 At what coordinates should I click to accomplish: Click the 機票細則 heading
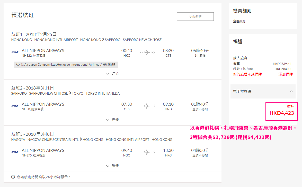tap(242, 11)
